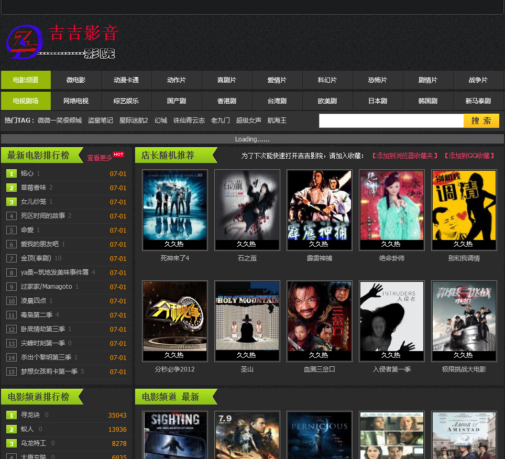This screenshot has width=505, height=459.
Task: Go to 网络电视 section
Action: click(x=76, y=101)
